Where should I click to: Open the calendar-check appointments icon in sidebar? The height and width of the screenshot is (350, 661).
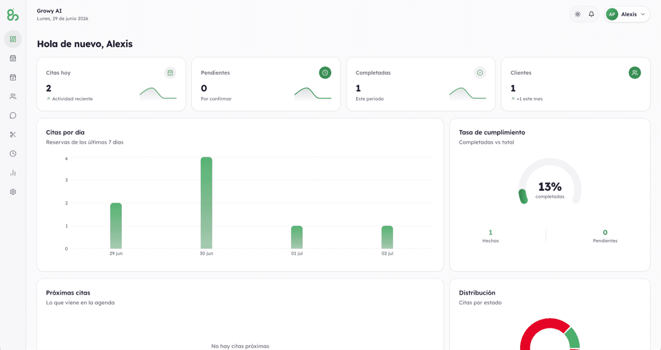click(13, 77)
